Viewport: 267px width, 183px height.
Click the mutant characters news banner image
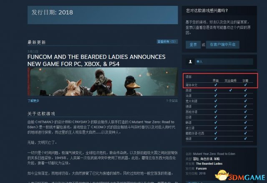point(103,81)
